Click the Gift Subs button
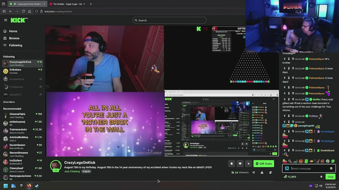Screen dimensions: 339x190 [264, 164]
